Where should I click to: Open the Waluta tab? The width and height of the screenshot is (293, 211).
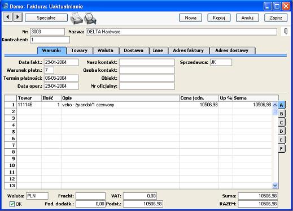(106, 50)
